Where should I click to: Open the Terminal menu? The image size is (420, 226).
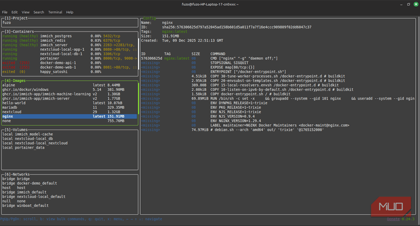pyautogui.click(x=55, y=12)
